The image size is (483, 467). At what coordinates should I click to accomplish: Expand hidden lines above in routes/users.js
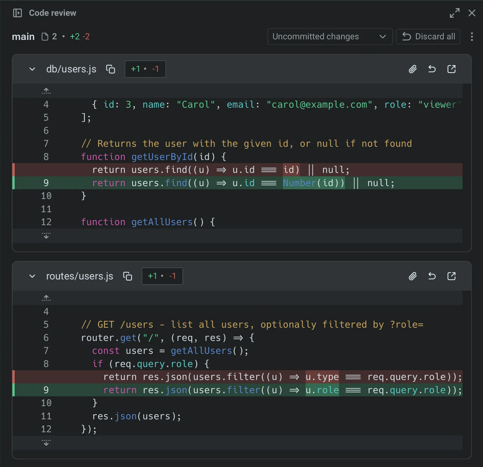pyautogui.click(x=46, y=298)
